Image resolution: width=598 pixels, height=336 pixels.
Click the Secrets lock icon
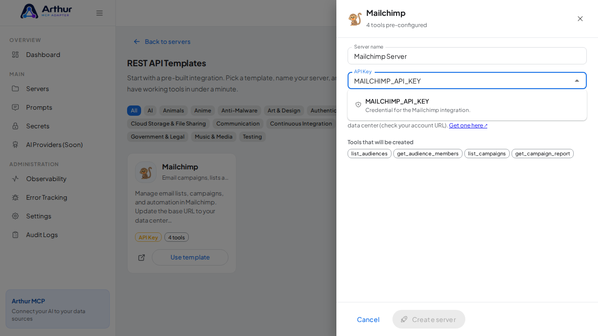[x=15, y=126]
